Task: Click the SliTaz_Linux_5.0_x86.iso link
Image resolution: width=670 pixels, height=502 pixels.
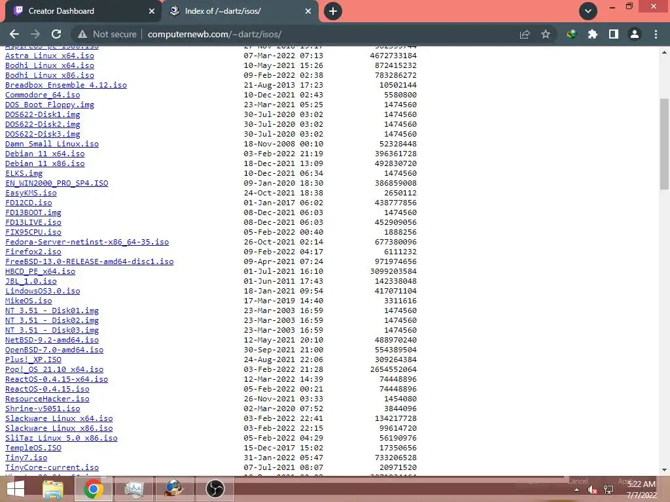Action: (61, 439)
